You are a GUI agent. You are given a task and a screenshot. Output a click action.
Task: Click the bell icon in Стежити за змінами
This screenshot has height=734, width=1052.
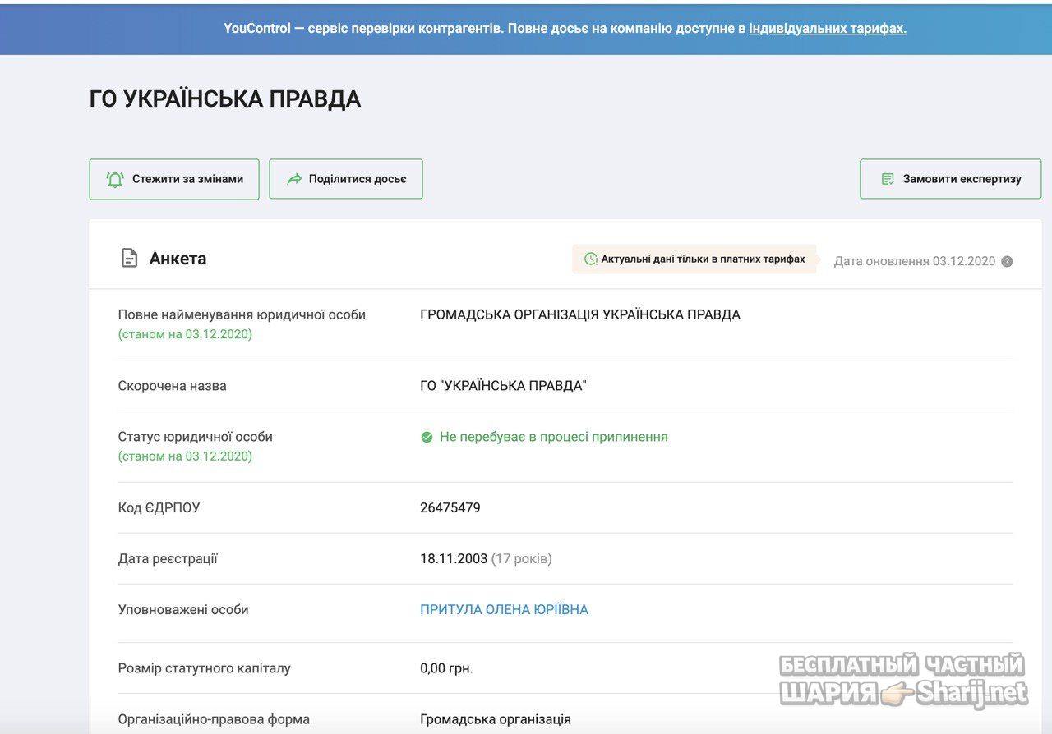[x=115, y=179]
